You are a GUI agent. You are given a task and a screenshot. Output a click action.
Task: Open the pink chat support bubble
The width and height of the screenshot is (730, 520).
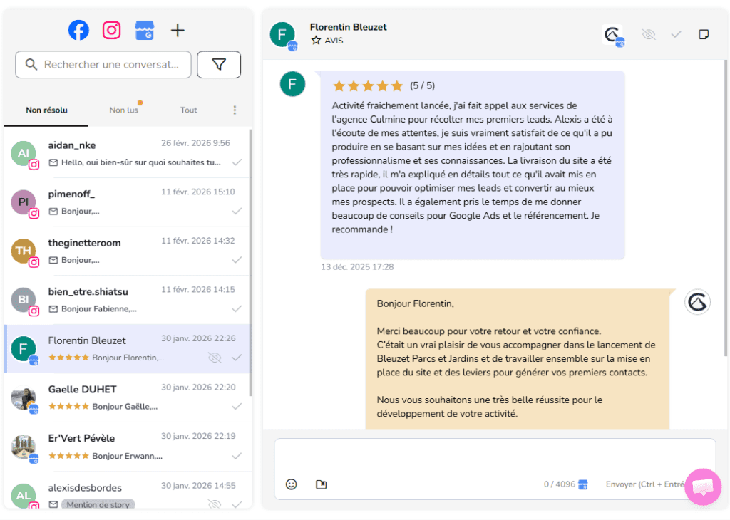point(703,487)
